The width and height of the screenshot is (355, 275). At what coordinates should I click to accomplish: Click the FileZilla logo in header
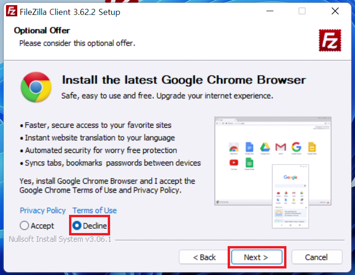pyautogui.click(x=330, y=40)
